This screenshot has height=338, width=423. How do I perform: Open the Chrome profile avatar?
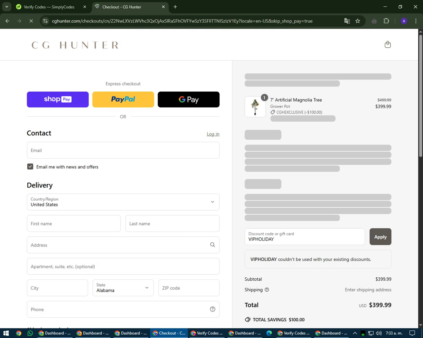coord(404,21)
